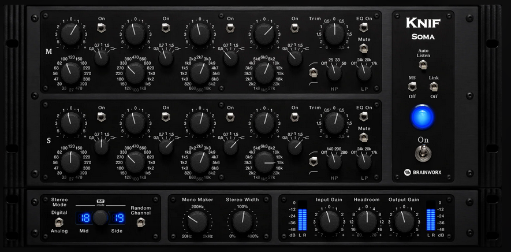Toggle the S channel high-mid band On switch
The image size is (511, 252).
pos(230,117)
